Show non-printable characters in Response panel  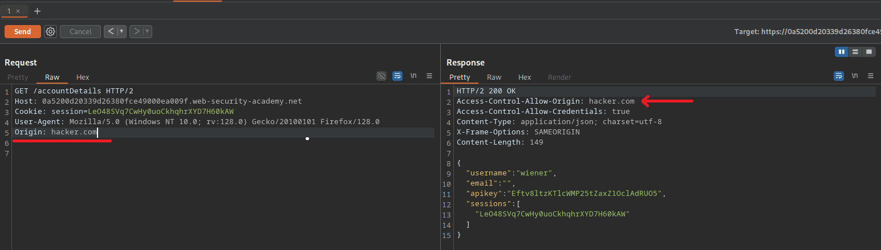[x=854, y=76]
